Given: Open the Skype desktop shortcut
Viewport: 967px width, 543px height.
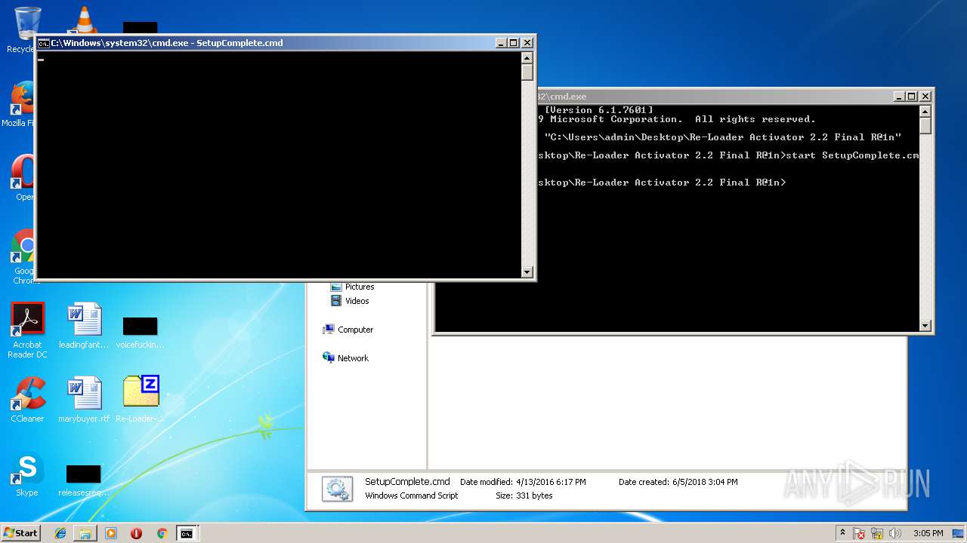Looking at the screenshot, I should pyautogui.click(x=27, y=474).
